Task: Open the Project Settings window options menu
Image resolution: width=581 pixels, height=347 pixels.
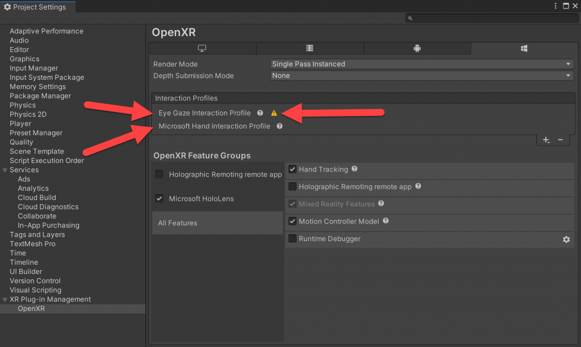Action: click(555, 6)
